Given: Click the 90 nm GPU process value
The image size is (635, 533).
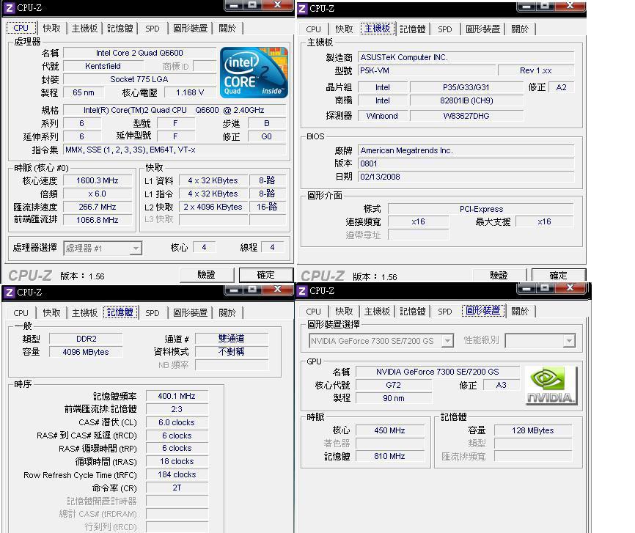Looking at the screenshot, I should (394, 399).
